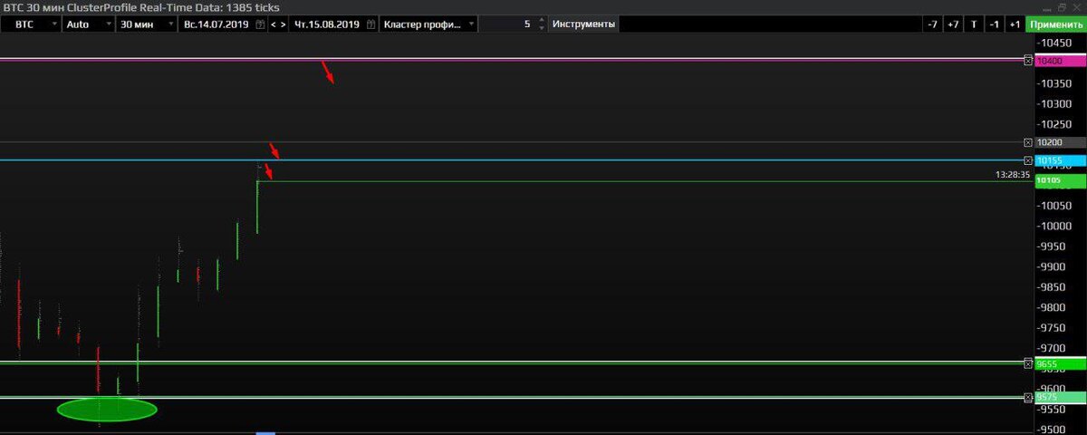The height and width of the screenshot is (435, 1087).
Task: Click the start date field Вс.14.07.2019
Action: point(216,24)
